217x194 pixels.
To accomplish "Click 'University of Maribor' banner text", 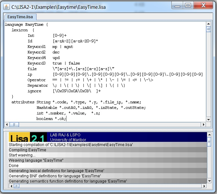I will 68,140.
